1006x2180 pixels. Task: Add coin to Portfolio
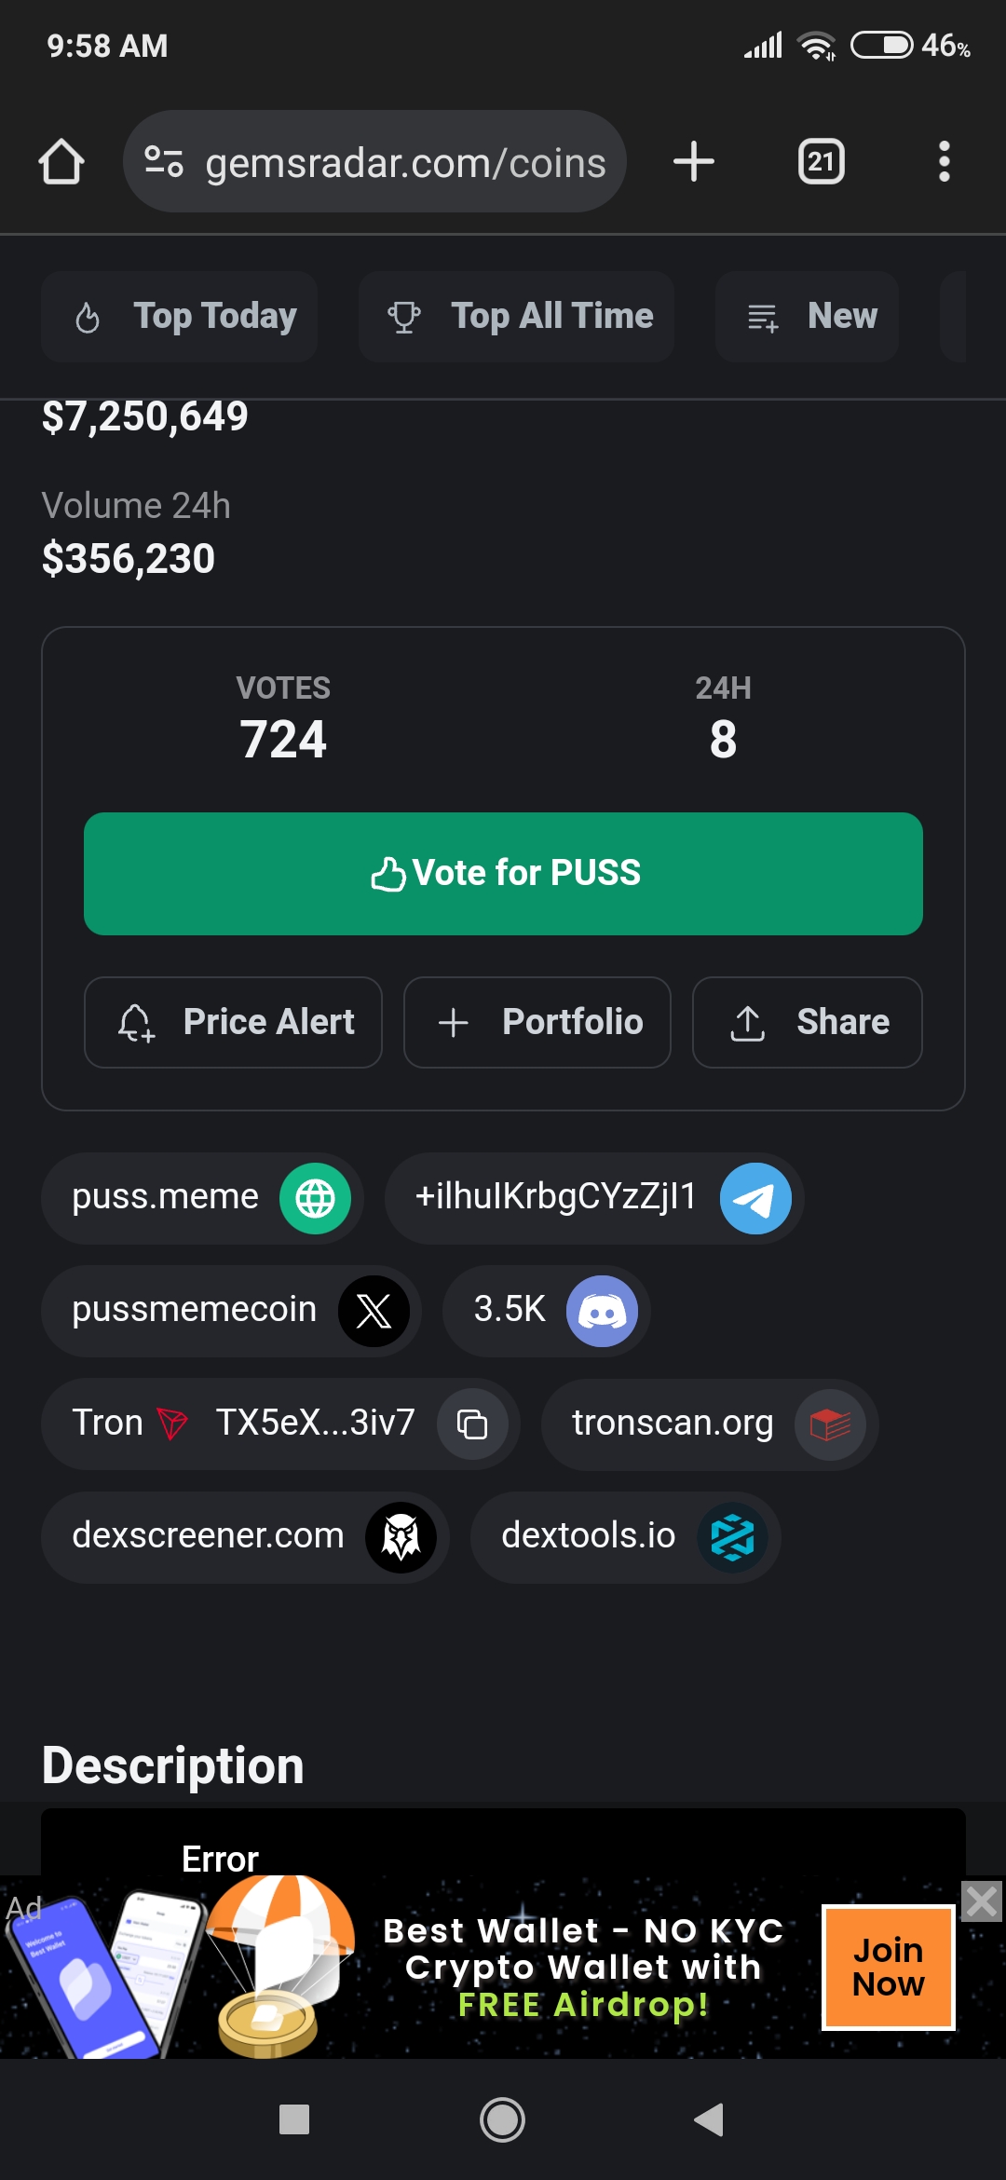tap(537, 1022)
